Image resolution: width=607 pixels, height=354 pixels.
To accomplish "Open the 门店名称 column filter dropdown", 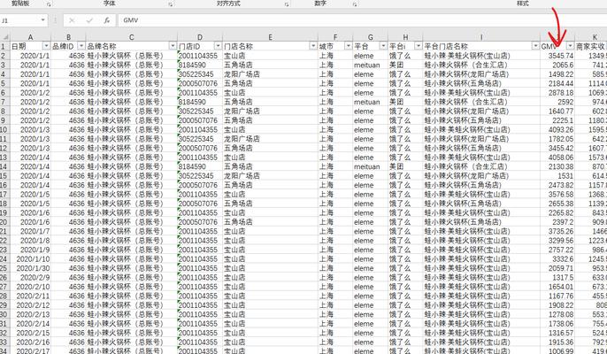I will pyautogui.click(x=313, y=46).
